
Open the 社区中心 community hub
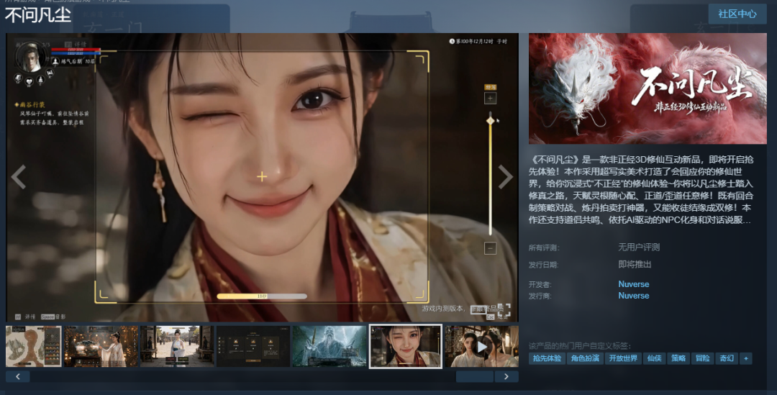pos(737,14)
